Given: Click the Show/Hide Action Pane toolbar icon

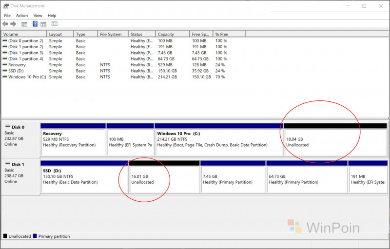Looking at the screenshot, I should click(43, 24).
